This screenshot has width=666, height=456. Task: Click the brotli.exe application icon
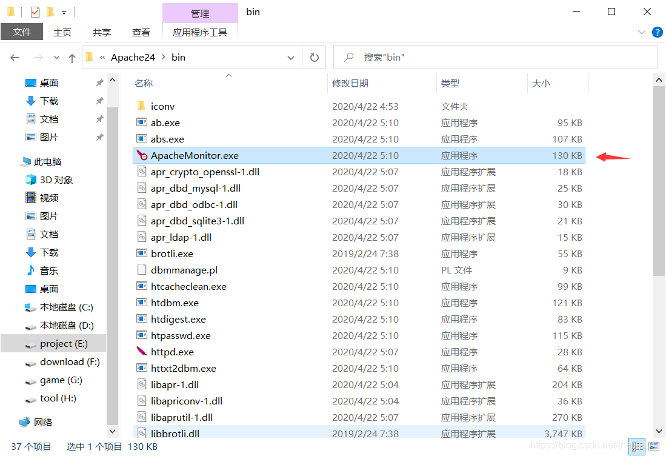pos(141,253)
